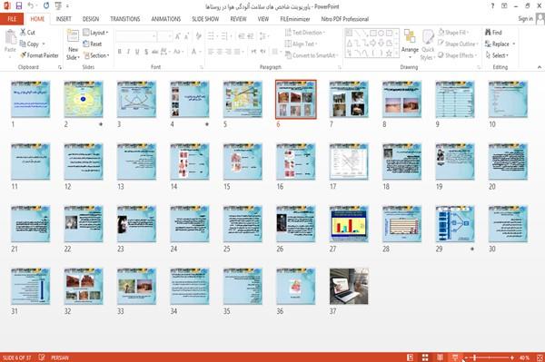Toggle Underline formatting
The height and width of the screenshot is (362, 545).
click(x=137, y=52)
